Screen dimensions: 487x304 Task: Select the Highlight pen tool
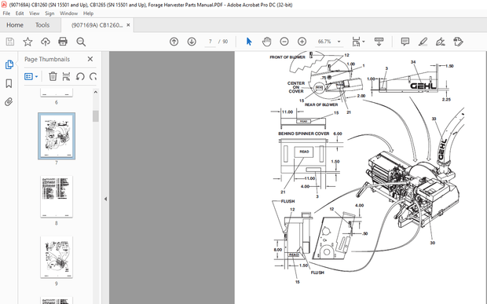tap(423, 42)
